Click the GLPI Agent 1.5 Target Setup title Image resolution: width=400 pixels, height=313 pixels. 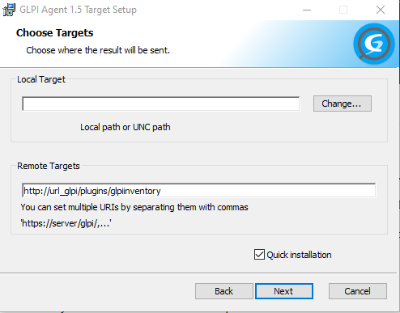coord(78,10)
